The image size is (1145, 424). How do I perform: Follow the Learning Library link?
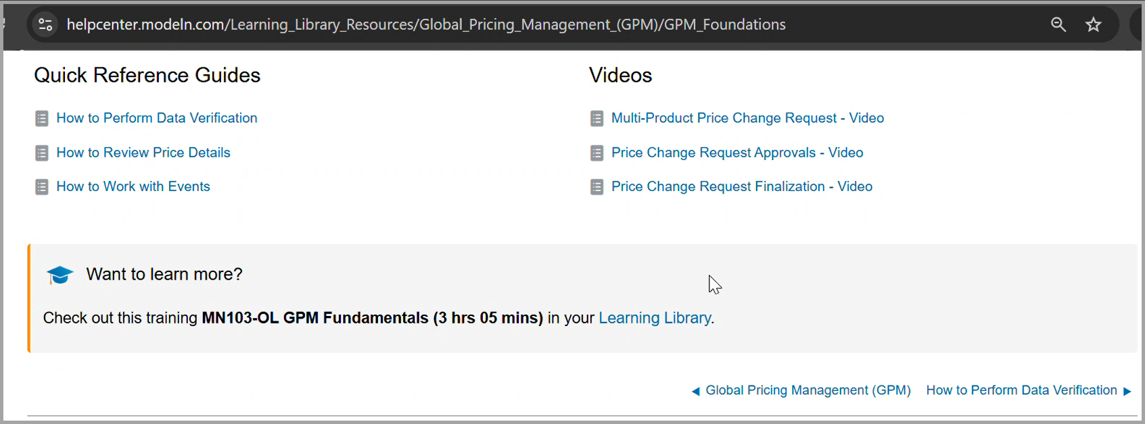tap(654, 318)
